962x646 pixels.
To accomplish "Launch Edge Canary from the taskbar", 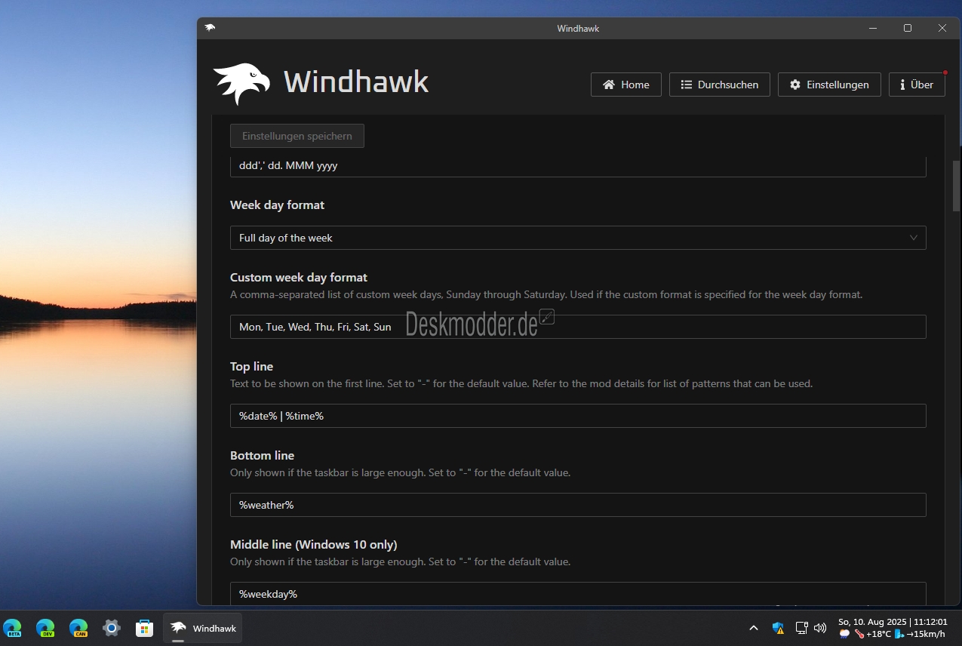I will click(x=78, y=628).
